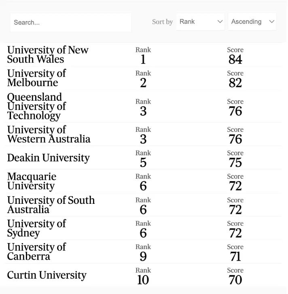Click University of Western Australia
Viewport: 288px width, 294px height.
49,134
